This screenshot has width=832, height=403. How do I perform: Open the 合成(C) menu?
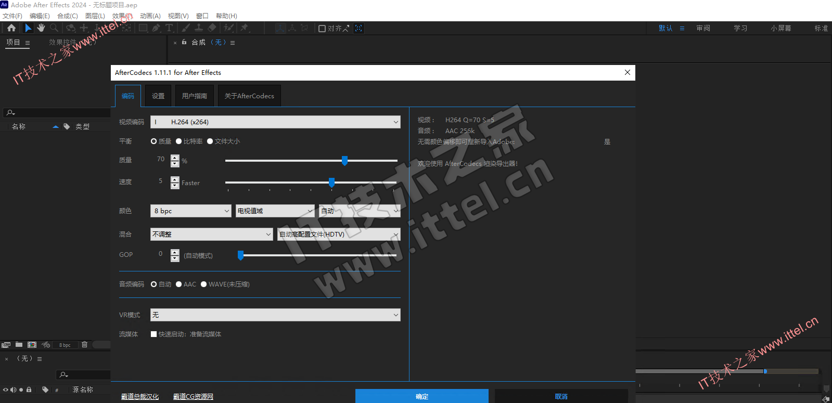click(68, 16)
